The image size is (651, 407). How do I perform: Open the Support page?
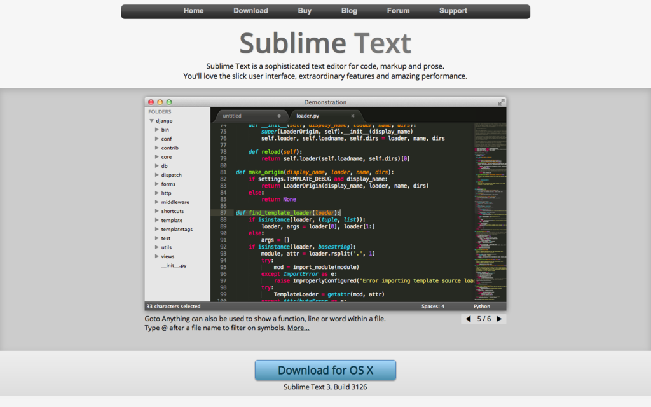(453, 11)
